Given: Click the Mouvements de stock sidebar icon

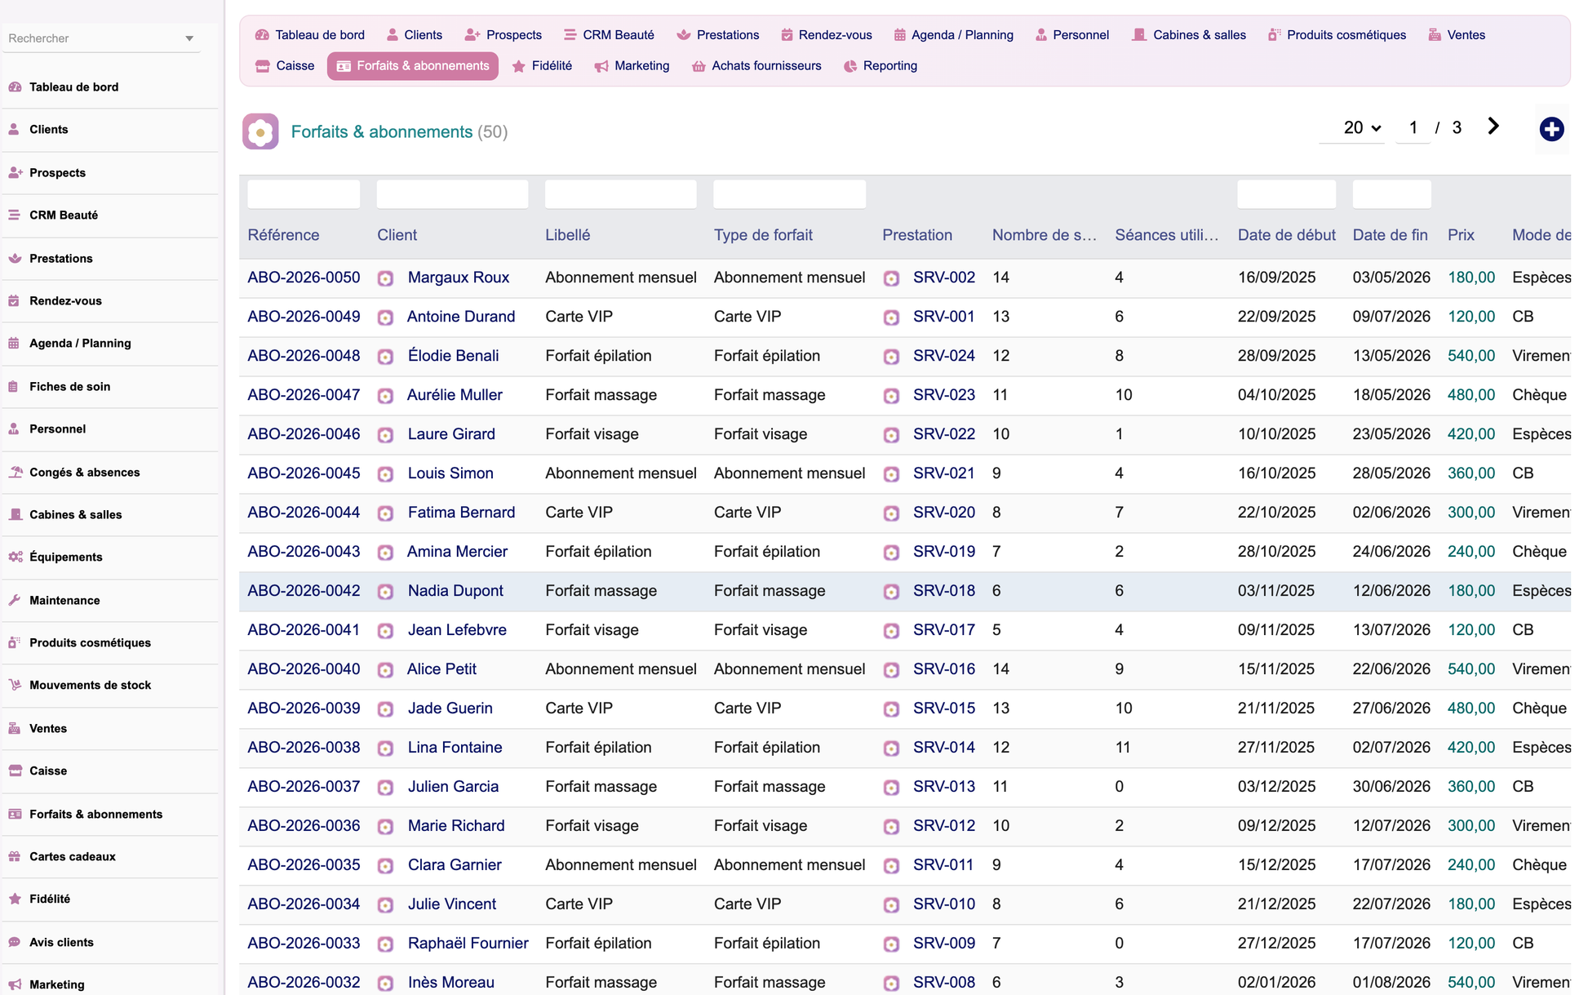Looking at the screenshot, I should pyautogui.click(x=15, y=685).
